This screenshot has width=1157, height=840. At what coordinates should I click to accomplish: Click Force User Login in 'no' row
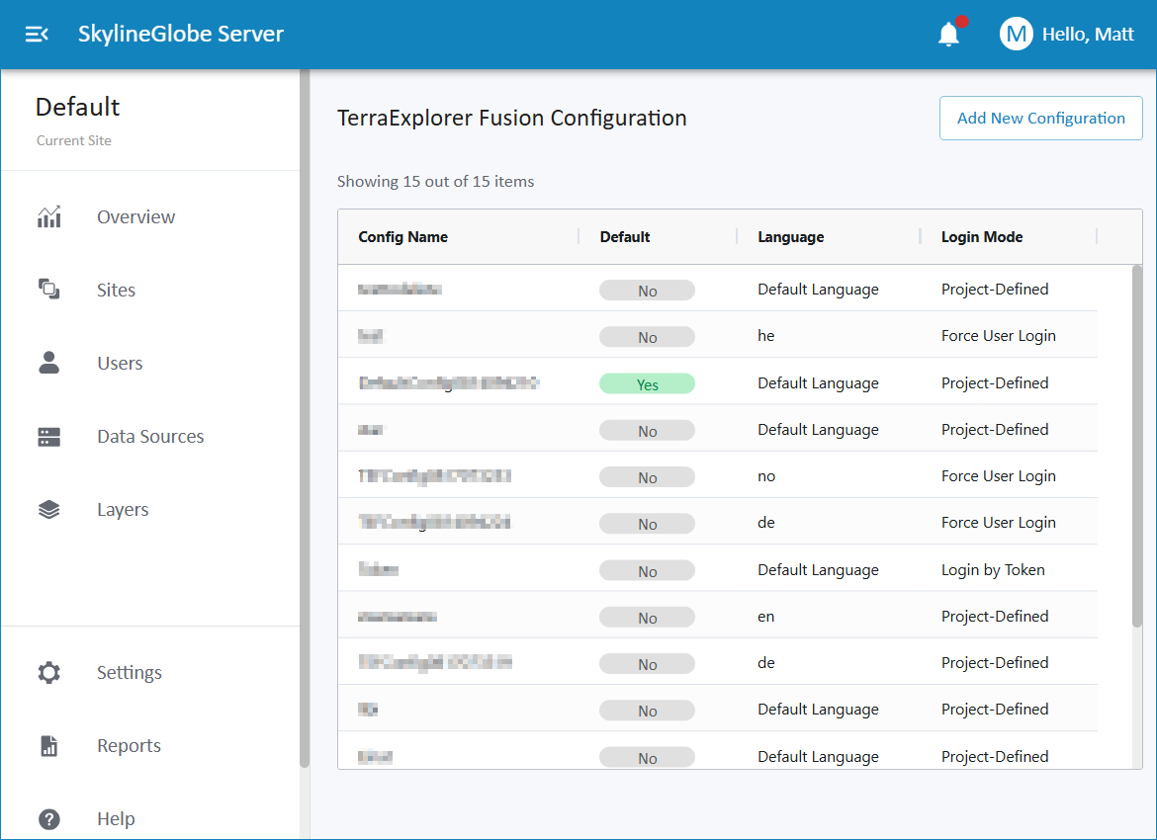coord(998,476)
